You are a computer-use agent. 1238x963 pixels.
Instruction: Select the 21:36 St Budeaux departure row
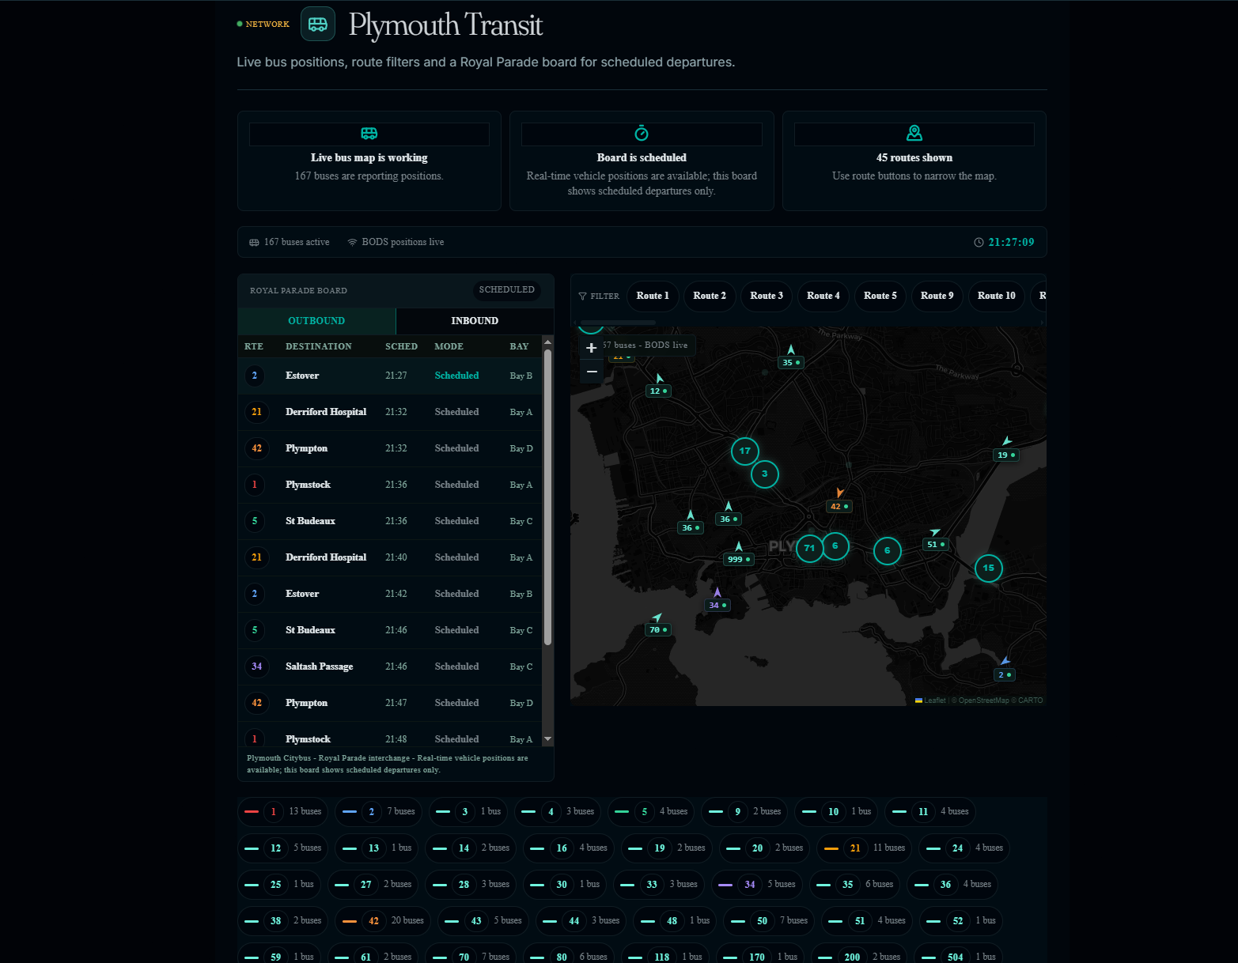(x=390, y=521)
